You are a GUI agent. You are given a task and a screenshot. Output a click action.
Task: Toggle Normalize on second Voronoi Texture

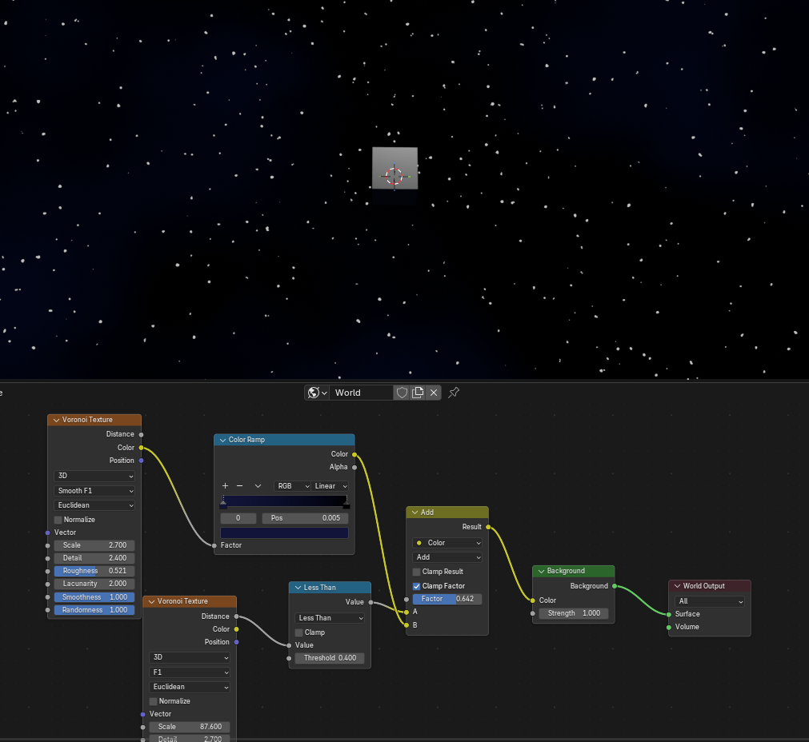tap(153, 701)
